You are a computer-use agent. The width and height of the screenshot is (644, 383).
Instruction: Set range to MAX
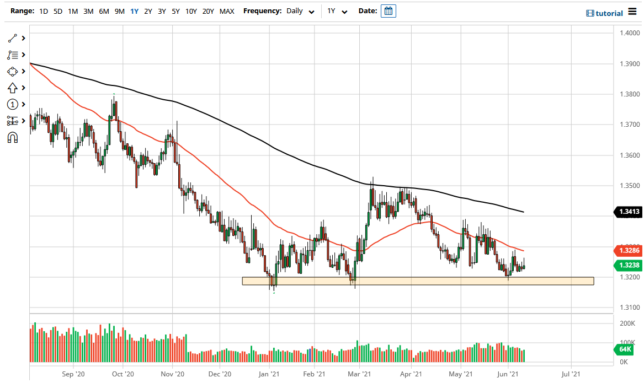[x=227, y=12]
